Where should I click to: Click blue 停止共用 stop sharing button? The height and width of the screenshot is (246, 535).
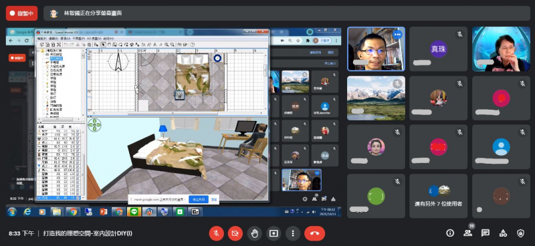pyautogui.click(x=199, y=200)
